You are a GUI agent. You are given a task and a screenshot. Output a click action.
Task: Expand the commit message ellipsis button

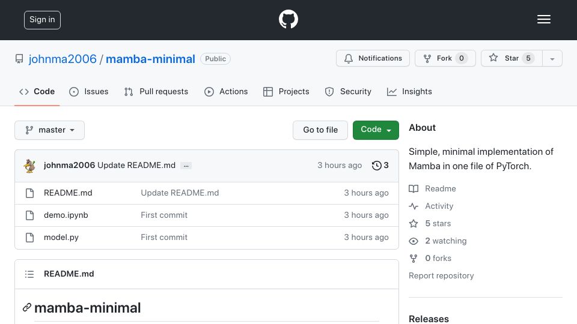coord(186,166)
